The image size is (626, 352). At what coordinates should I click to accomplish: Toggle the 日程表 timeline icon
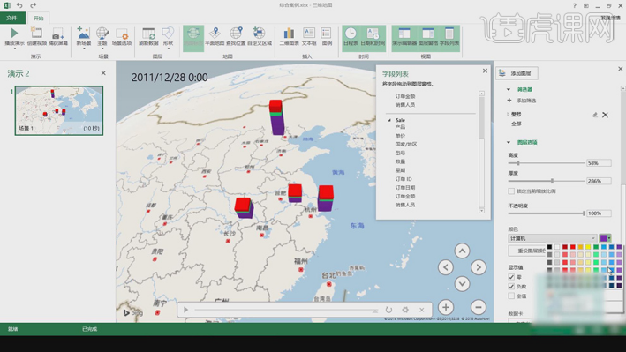click(351, 34)
